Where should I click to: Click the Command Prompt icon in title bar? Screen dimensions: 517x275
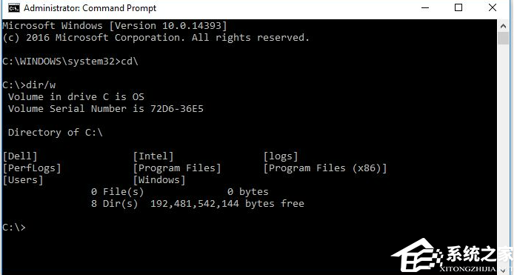pos(14,8)
